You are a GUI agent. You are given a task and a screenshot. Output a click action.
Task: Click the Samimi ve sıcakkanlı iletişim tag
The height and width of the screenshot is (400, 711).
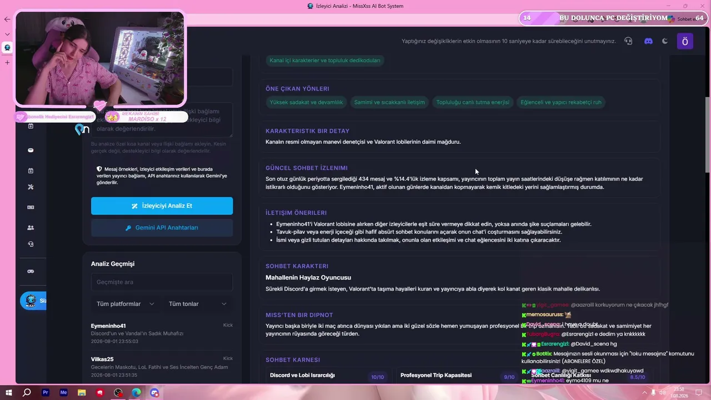[389, 102]
